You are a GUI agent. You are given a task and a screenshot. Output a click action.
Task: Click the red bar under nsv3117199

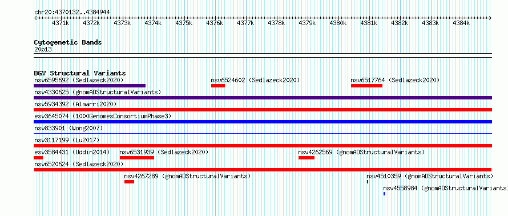tap(263, 146)
